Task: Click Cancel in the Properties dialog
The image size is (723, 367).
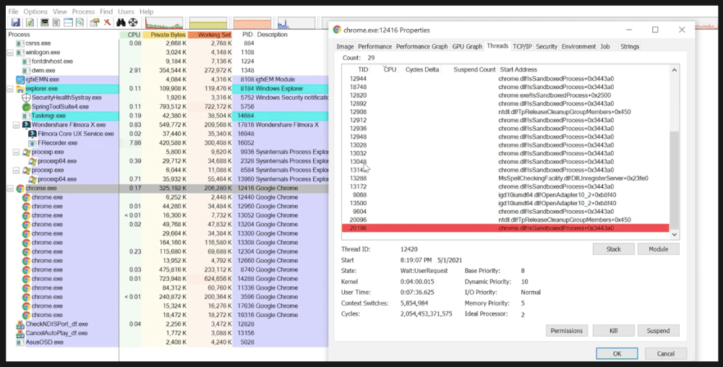Action: (665, 354)
